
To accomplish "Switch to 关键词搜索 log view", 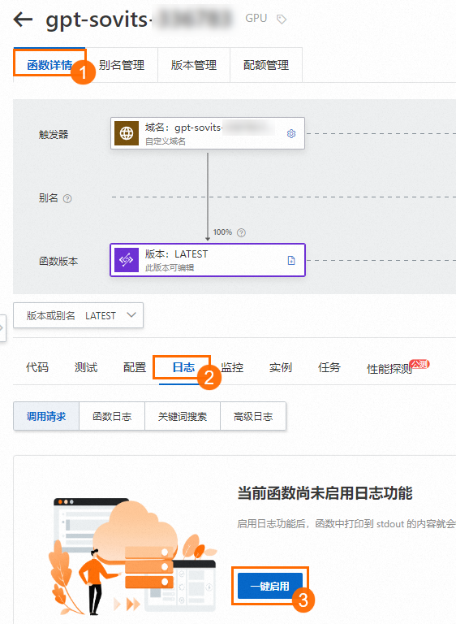I will 183,417.
